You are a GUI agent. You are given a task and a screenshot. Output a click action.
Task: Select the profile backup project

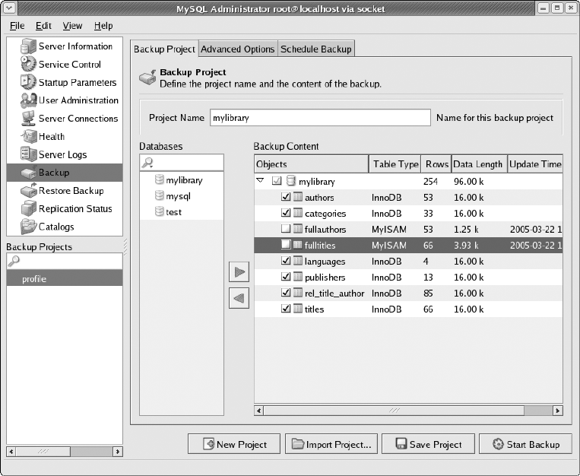(65, 278)
